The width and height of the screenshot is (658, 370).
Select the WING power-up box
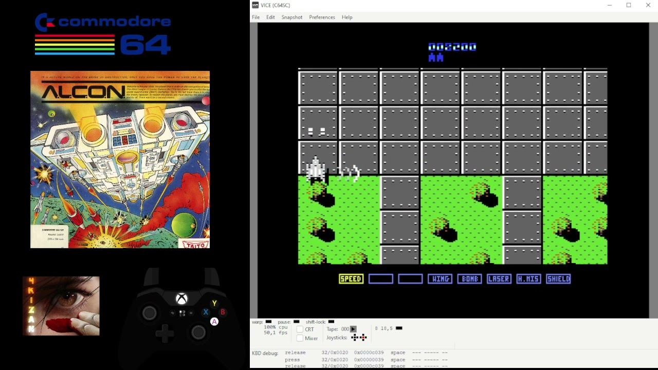pos(440,279)
